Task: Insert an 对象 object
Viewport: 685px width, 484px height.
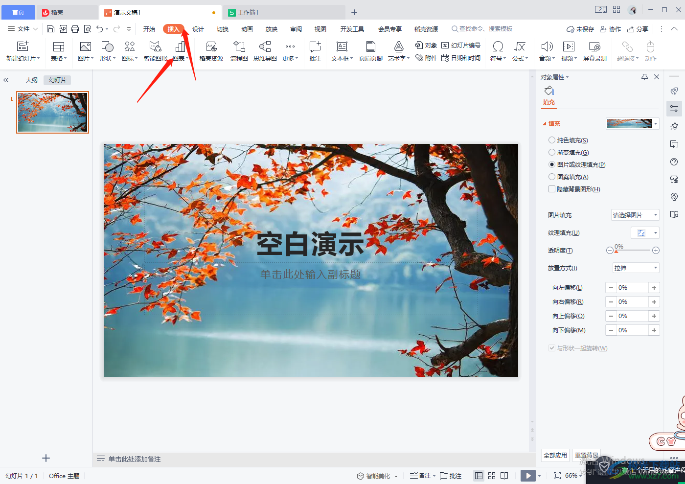Action: 426,45
